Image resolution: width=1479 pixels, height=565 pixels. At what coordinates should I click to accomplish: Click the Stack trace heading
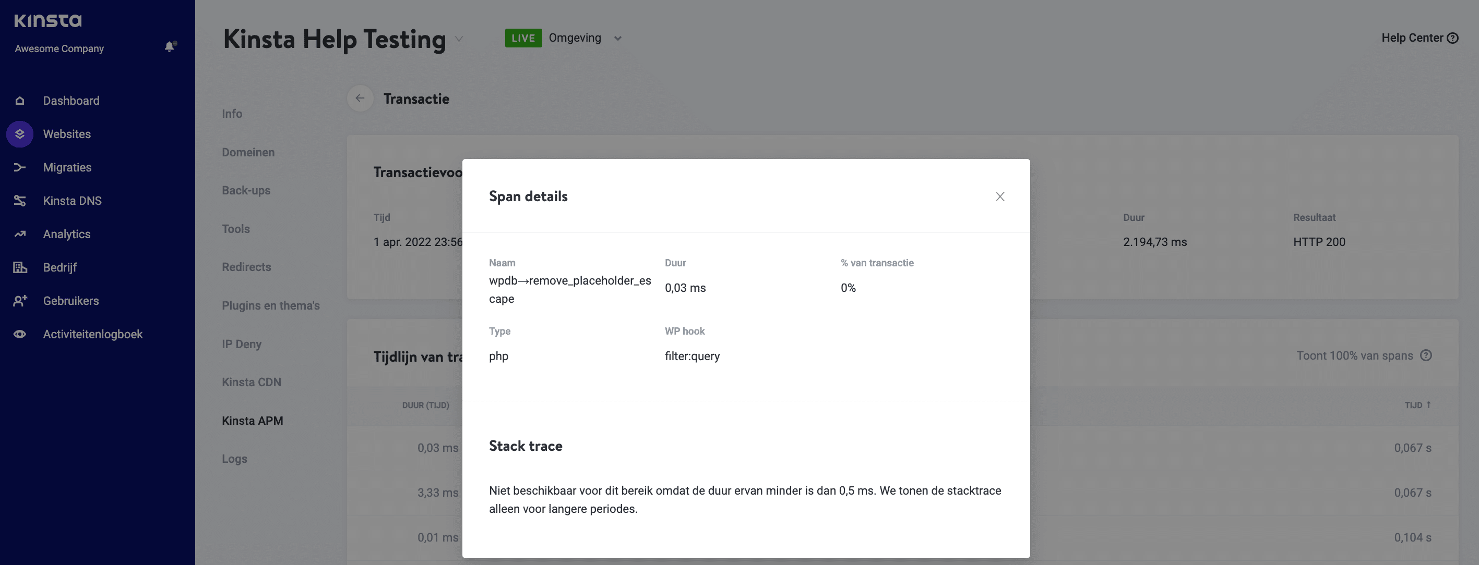pos(526,446)
